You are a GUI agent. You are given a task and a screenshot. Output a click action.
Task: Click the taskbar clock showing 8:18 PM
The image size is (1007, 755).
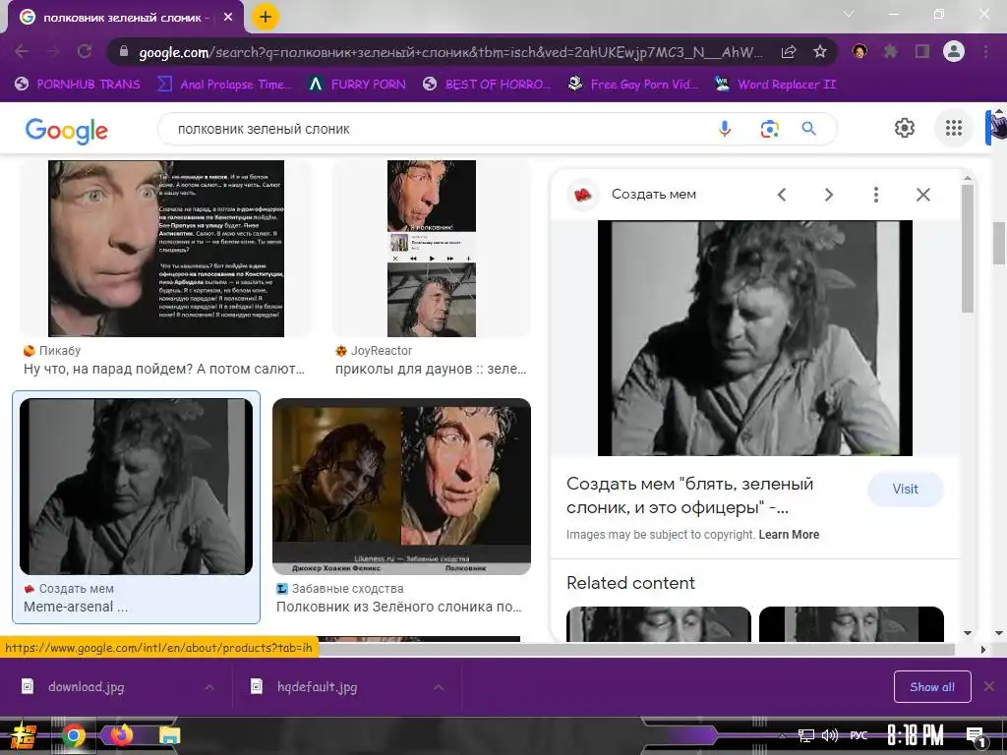click(x=916, y=735)
